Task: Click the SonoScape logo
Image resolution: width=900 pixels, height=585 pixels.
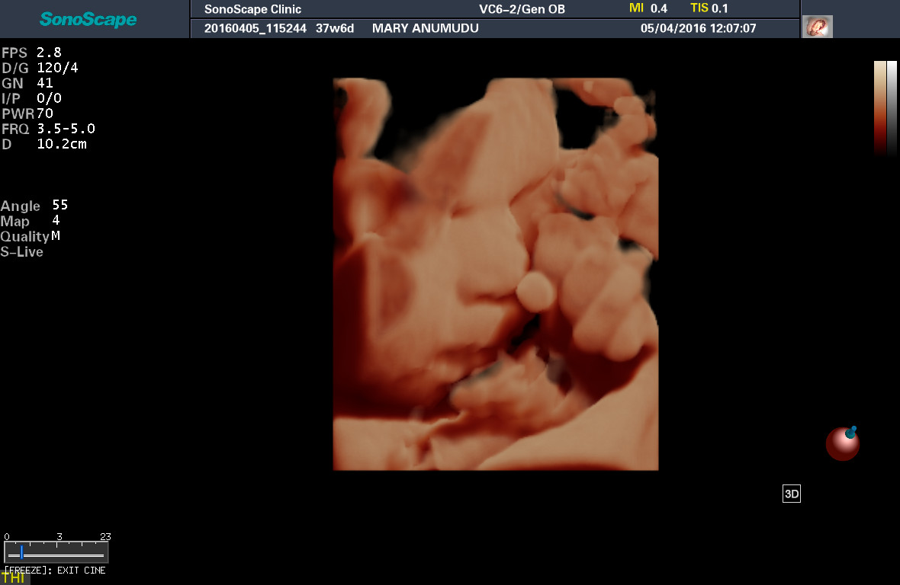Action: click(88, 20)
